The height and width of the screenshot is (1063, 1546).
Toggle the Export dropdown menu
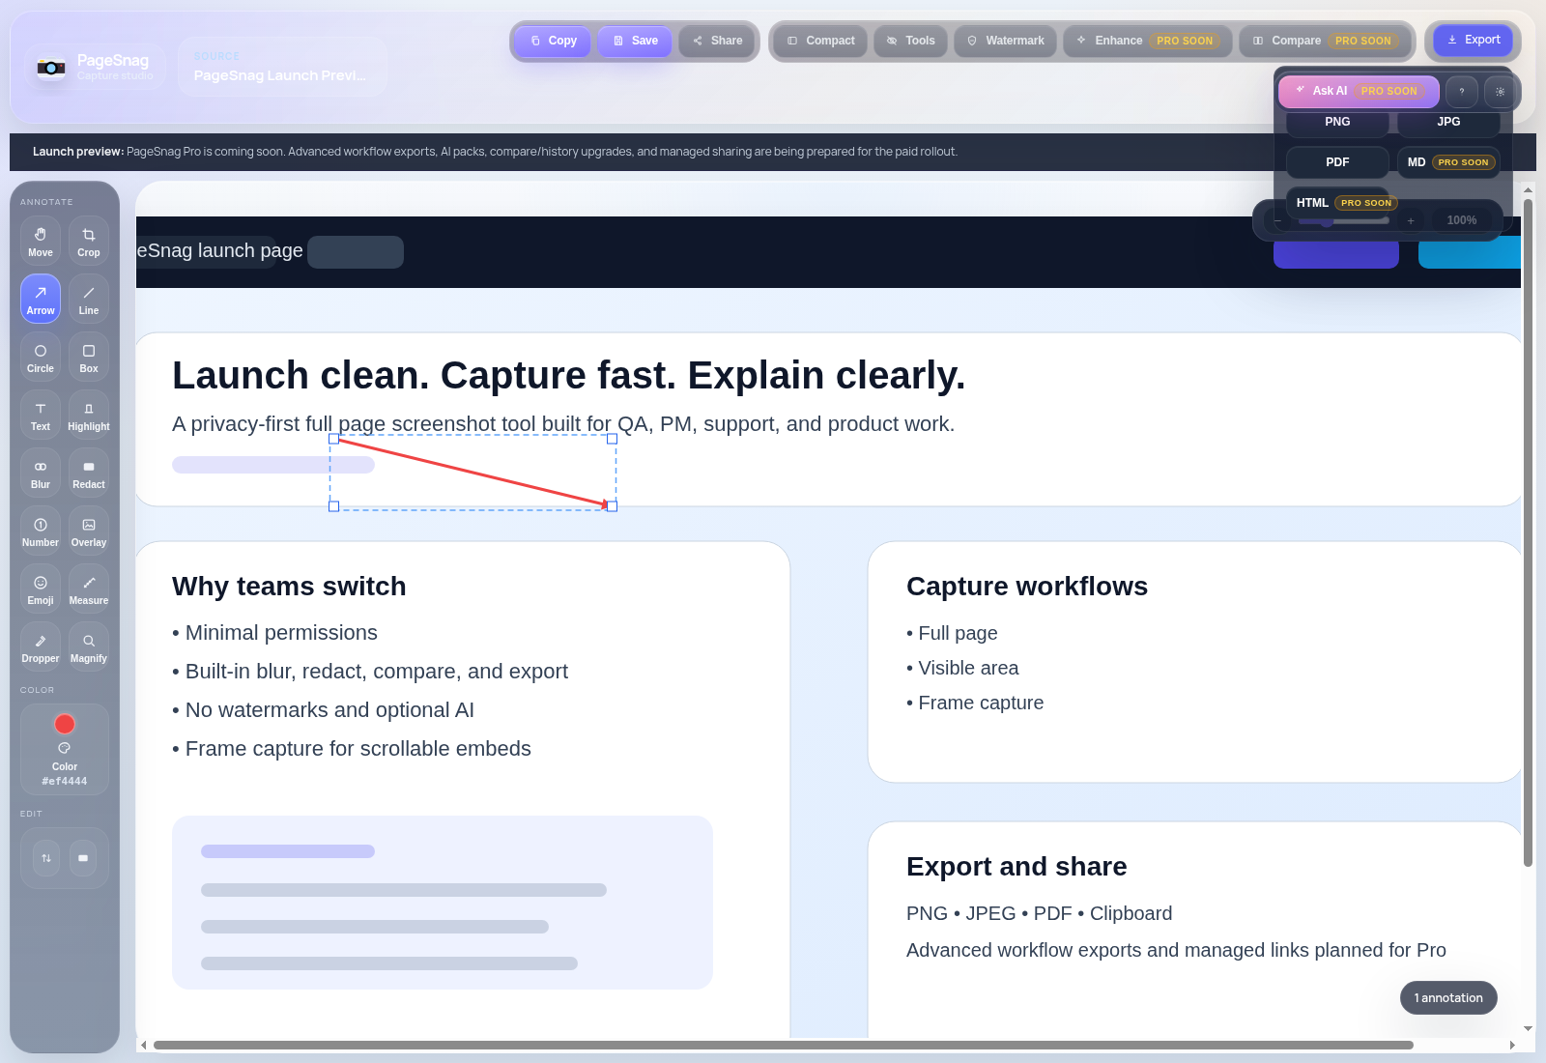click(x=1474, y=40)
